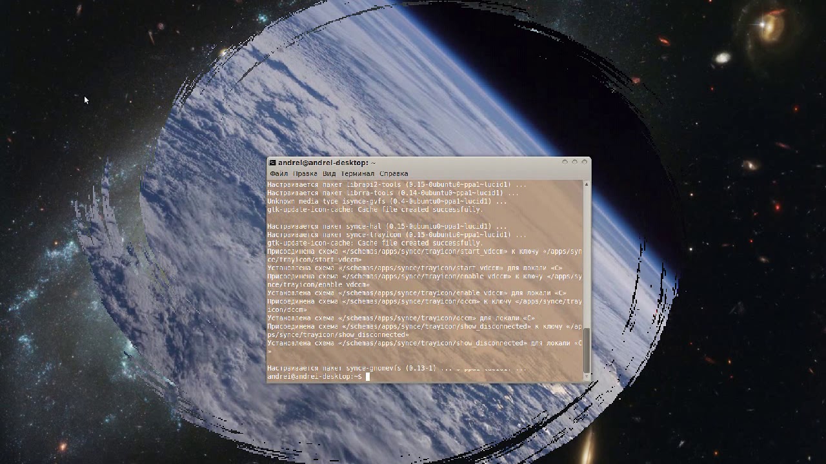Open the Вид menu

[x=329, y=173]
